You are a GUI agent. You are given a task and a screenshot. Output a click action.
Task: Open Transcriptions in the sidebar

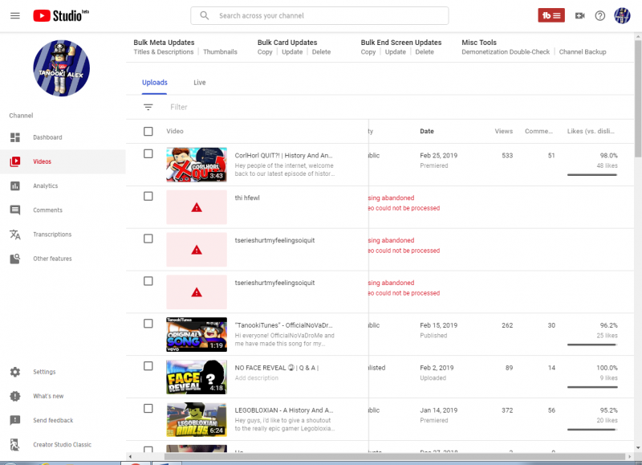[51, 235]
